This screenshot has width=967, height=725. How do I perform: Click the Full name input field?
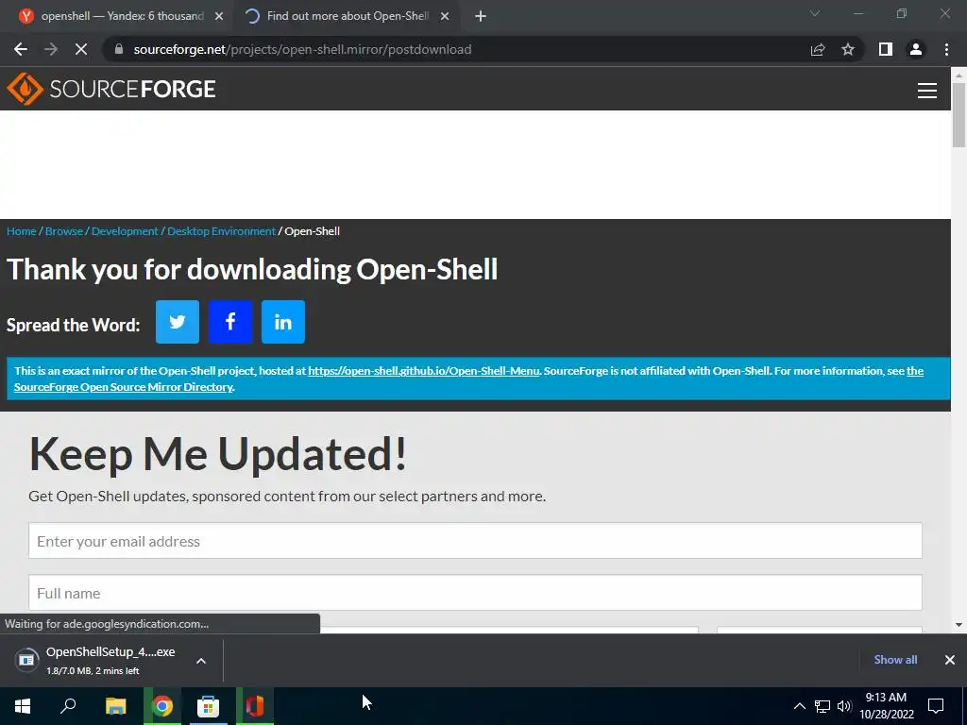(x=475, y=593)
